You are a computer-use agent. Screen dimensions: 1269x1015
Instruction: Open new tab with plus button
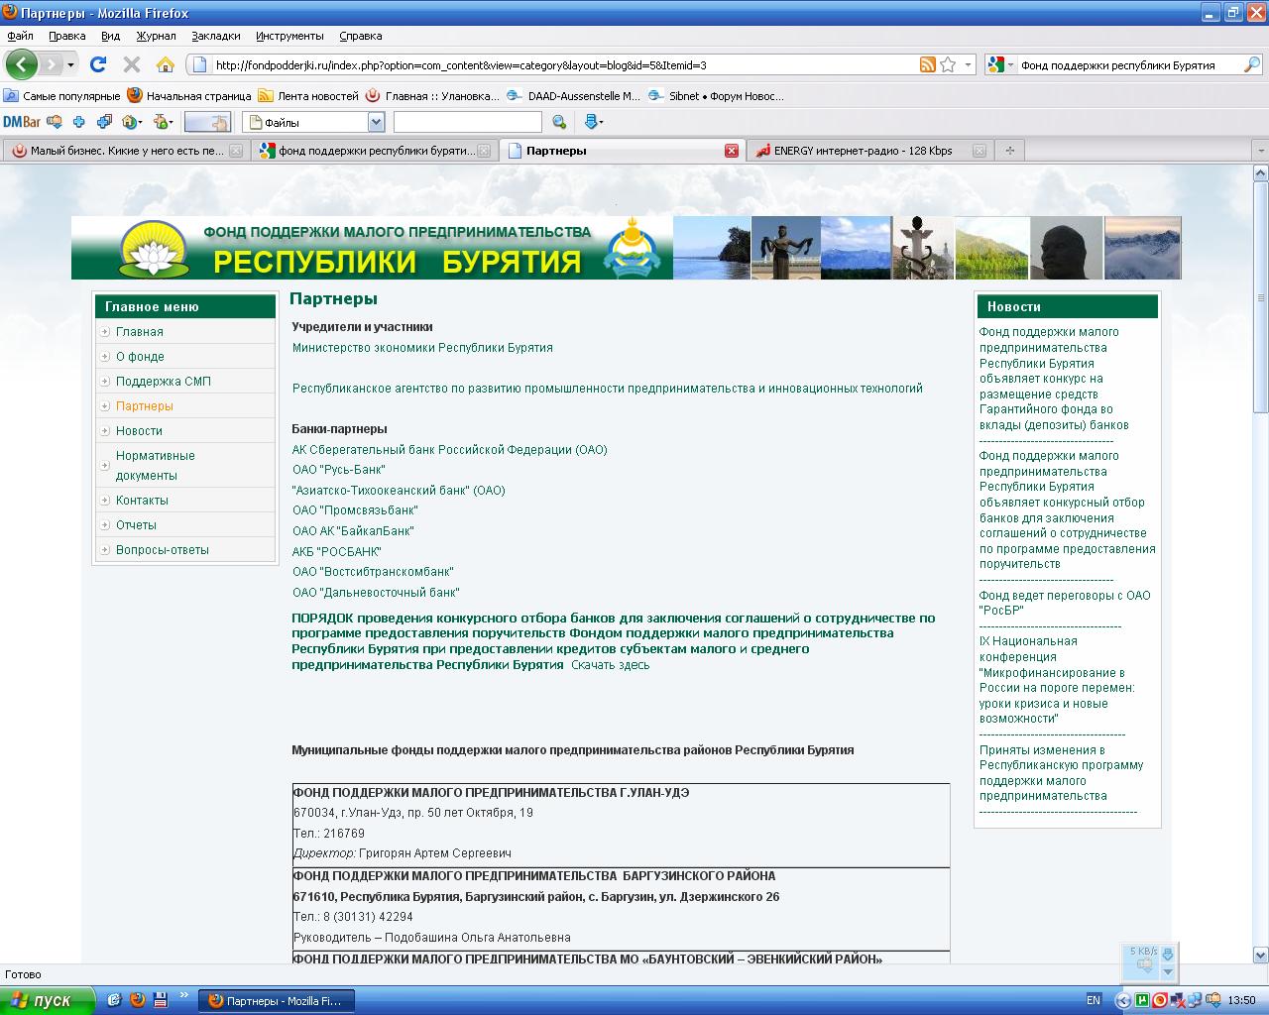pyautogui.click(x=1010, y=151)
